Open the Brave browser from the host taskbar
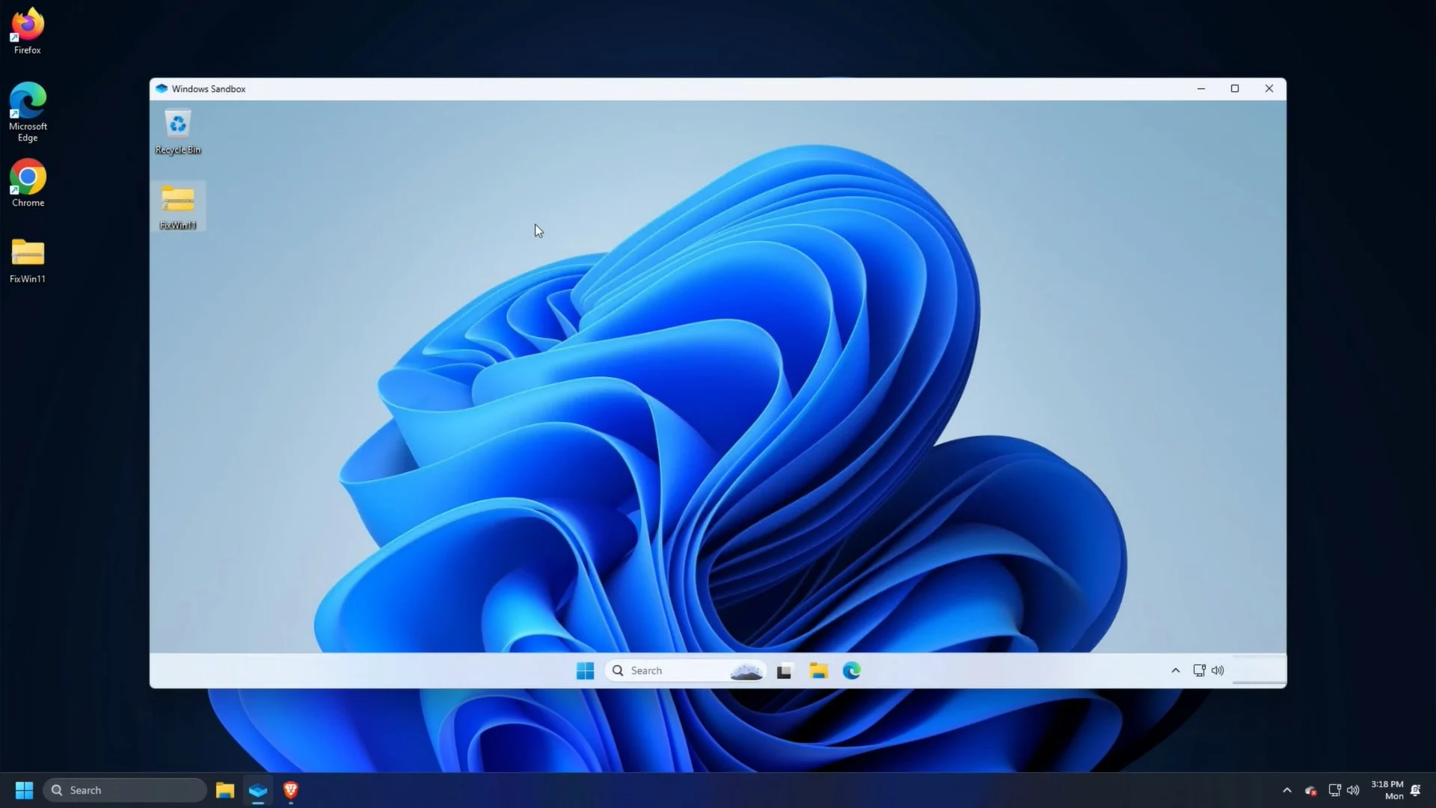 click(291, 790)
